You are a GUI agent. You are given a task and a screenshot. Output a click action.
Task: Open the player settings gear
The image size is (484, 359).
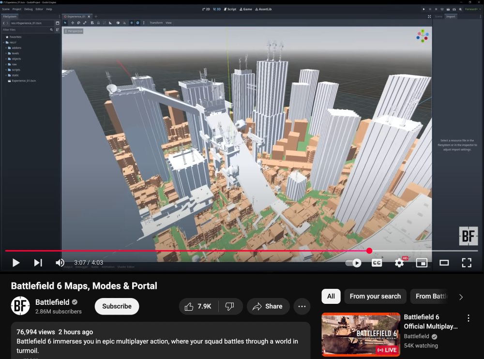coord(399,263)
